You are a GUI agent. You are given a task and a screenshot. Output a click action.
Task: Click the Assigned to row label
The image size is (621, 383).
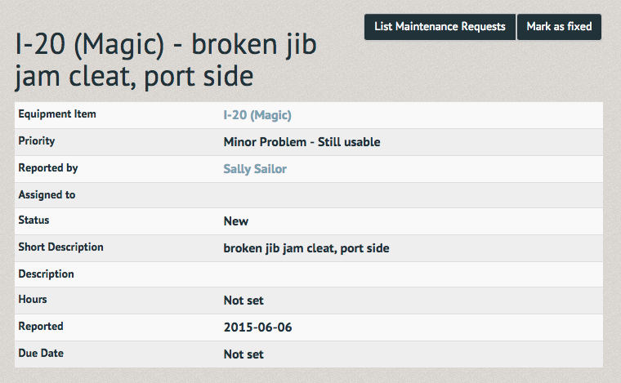tap(47, 194)
